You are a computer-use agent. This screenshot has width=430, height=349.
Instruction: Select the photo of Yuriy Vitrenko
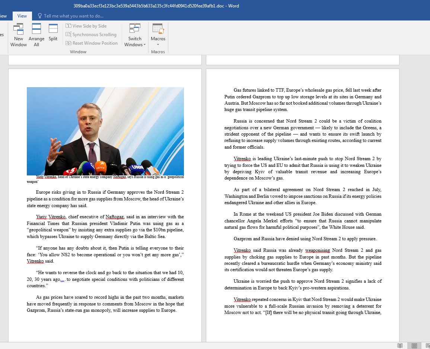pyautogui.click(x=105, y=130)
